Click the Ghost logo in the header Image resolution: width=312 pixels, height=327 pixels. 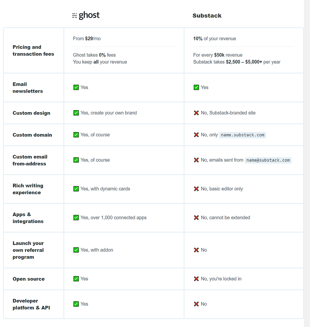click(85, 16)
